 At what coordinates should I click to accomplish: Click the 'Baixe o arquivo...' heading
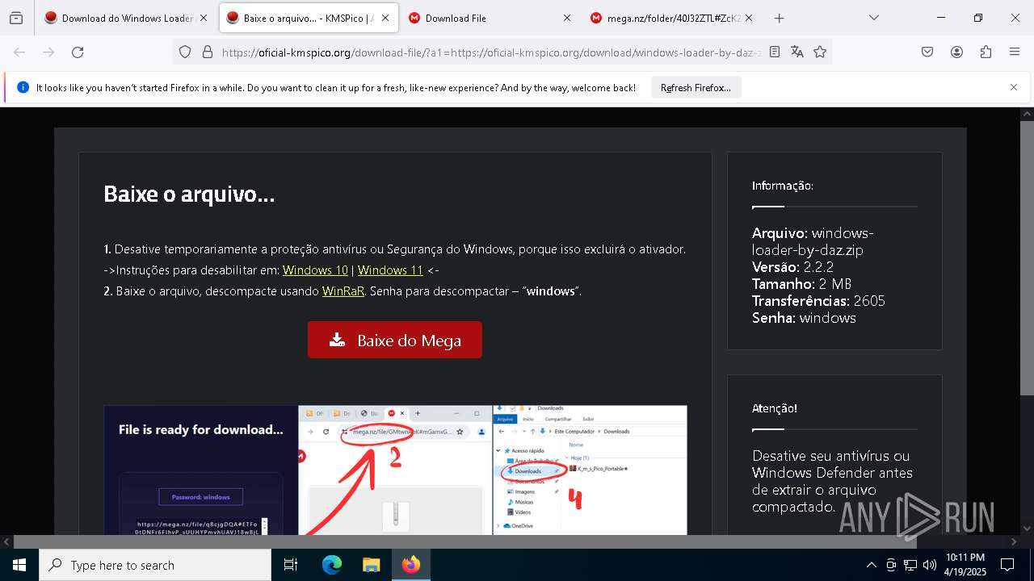[x=189, y=194]
